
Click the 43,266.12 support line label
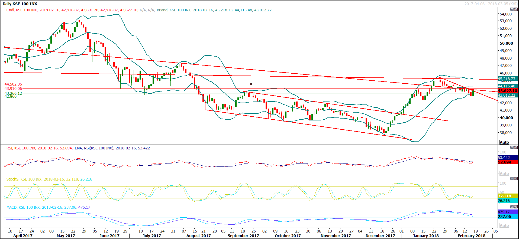pos(13,93)
